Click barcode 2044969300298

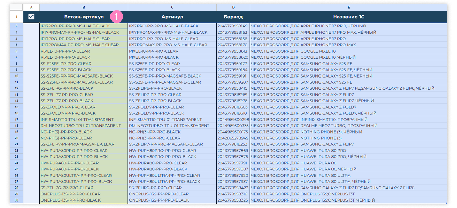(x=233, y=120)
